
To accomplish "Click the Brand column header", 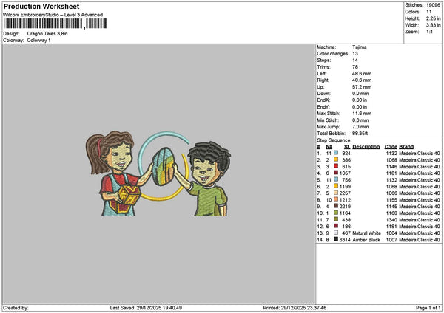I will (406, 147).
